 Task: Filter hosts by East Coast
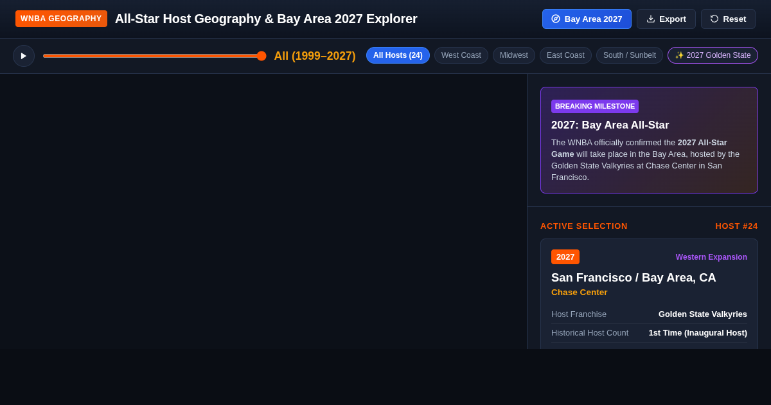[x=565, y=55]
